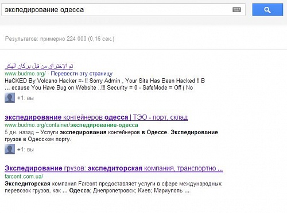Click budmo.org/container green URL

coord(71,125)
